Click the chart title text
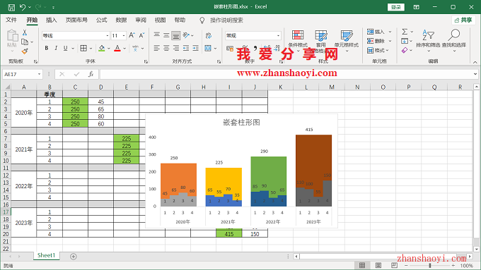The height and width of the screenshot is (270, 481). pos(241,122)
